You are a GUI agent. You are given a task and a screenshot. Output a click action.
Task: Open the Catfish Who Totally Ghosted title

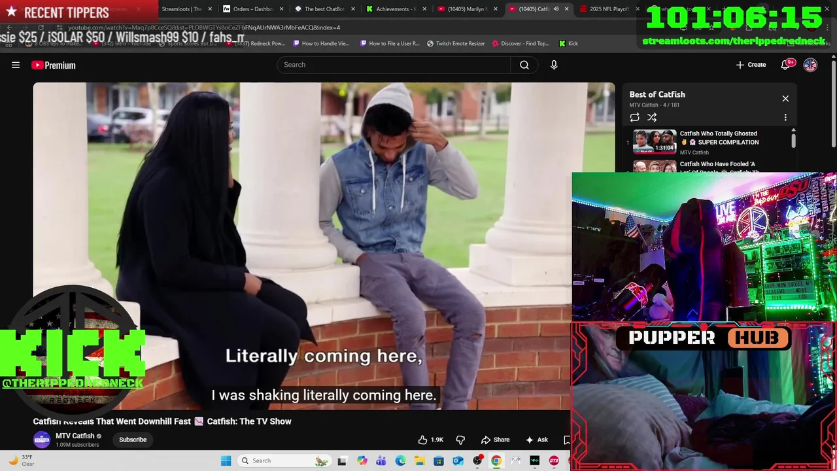click(719, 137)
